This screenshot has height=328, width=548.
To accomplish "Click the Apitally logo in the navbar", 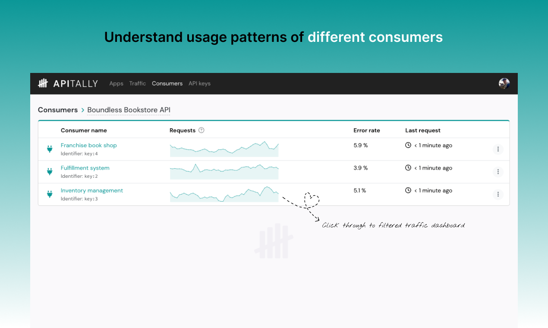I will tap(68, 83).
